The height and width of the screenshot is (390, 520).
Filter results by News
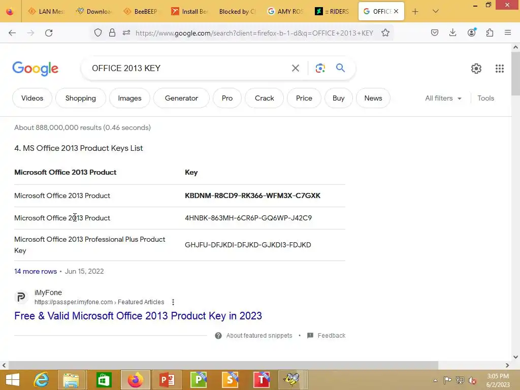(373, 98)
